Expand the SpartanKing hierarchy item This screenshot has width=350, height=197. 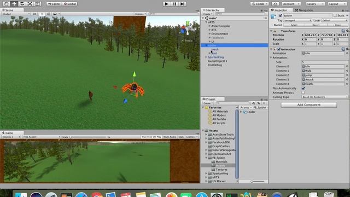[x=206, y=57]
